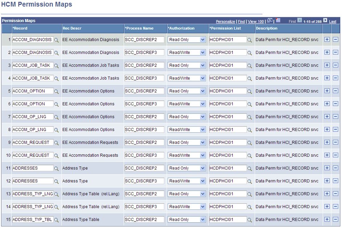Open the lookup for ADDRESS_TYP_TBL in row 15
This screenshot has width=342, height=228.
coord(56,219)
